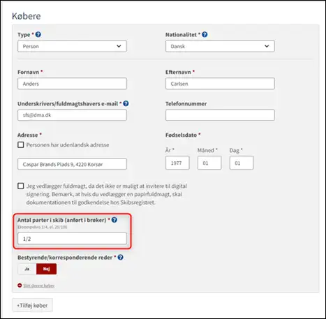The height and width of the screenshot is (319, 326).
Task: Open help icon next to Type label
Action: click(38, 35)
